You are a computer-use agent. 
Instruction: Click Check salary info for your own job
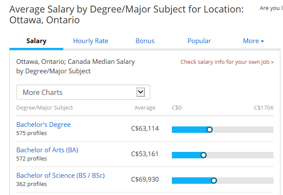[x=227, y=62]
